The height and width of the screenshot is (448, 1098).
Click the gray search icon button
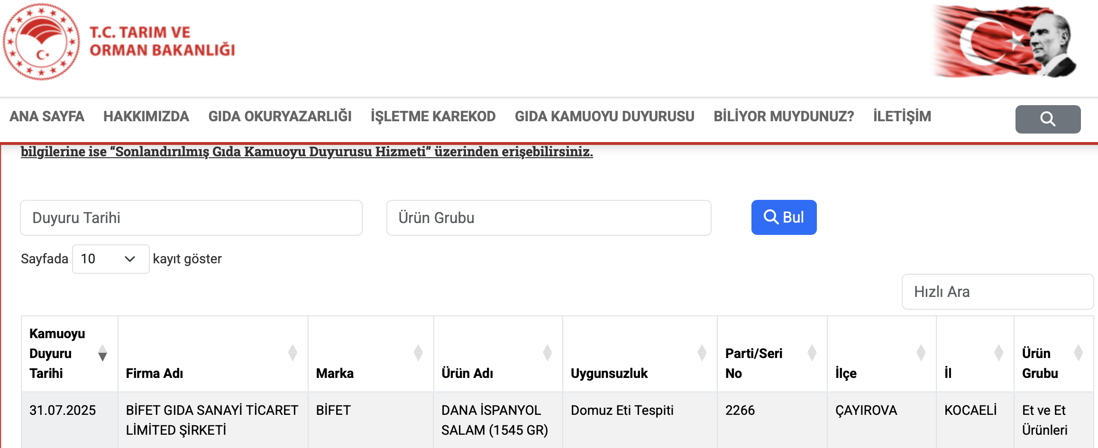coord(1048,119)
